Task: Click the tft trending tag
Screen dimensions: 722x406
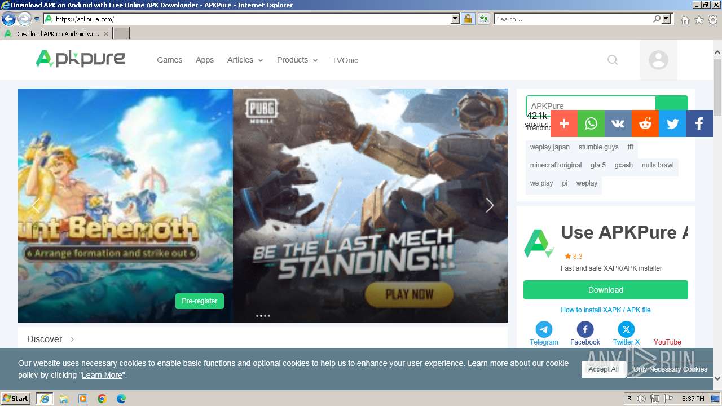Action: [x=631, y=147]
